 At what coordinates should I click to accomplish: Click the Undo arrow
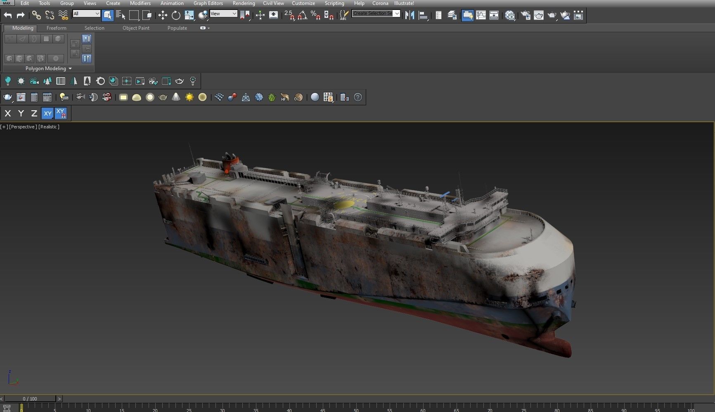(8, 15)
